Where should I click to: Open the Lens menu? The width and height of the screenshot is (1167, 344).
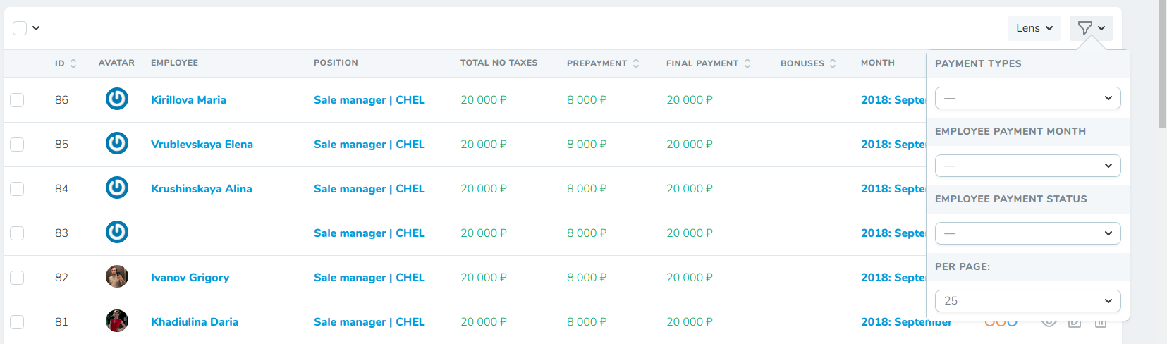(1034, 28)
